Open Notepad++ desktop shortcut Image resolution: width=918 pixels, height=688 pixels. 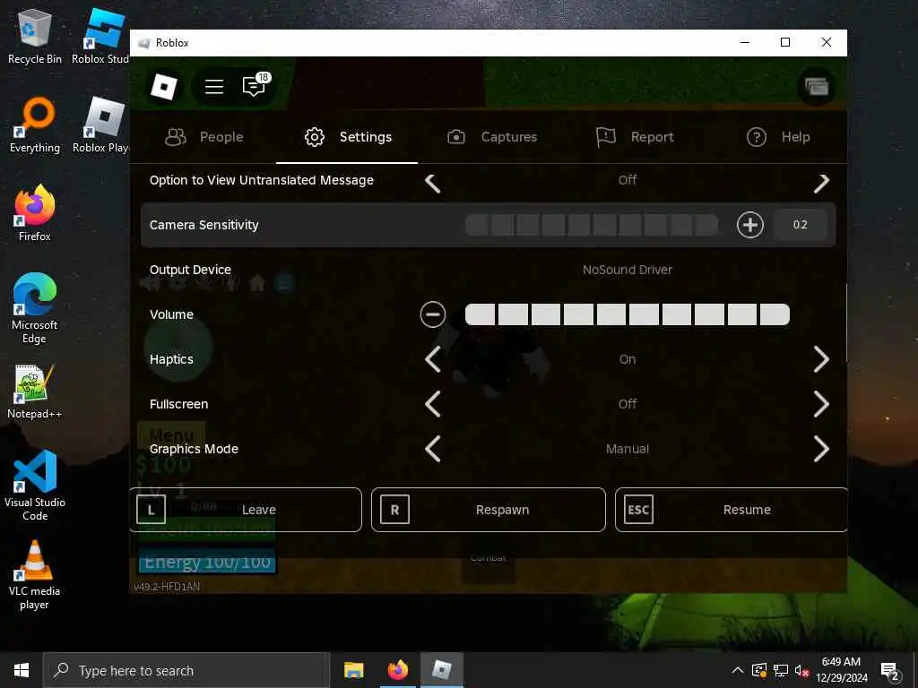pos(35,391)
